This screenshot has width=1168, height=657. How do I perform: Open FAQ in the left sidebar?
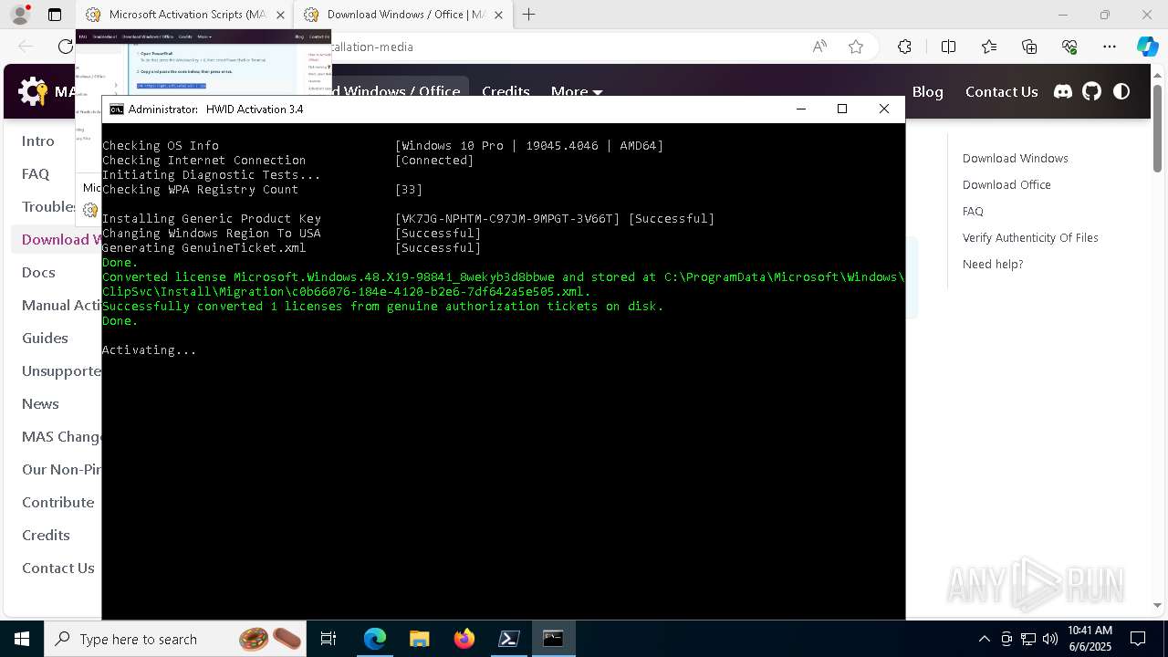(x=36, y=173)
